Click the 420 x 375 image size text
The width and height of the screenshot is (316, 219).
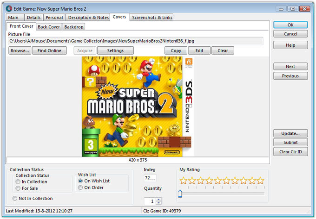click(138, 160)
